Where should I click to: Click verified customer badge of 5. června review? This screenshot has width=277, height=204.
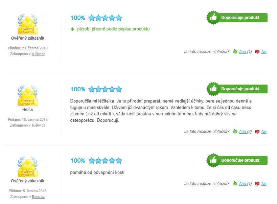(27, 167)
